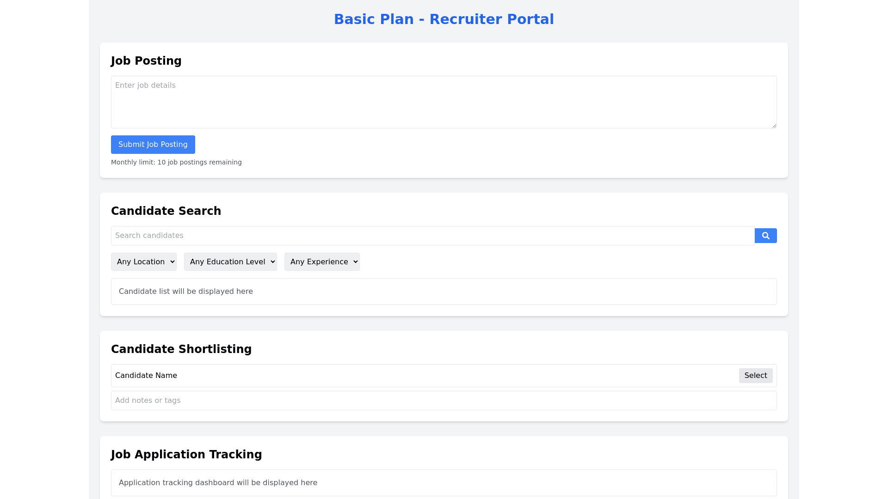Click the Candidate list placeholder area
The width and height of the screenshot is (888, 499).
(443, 292)
